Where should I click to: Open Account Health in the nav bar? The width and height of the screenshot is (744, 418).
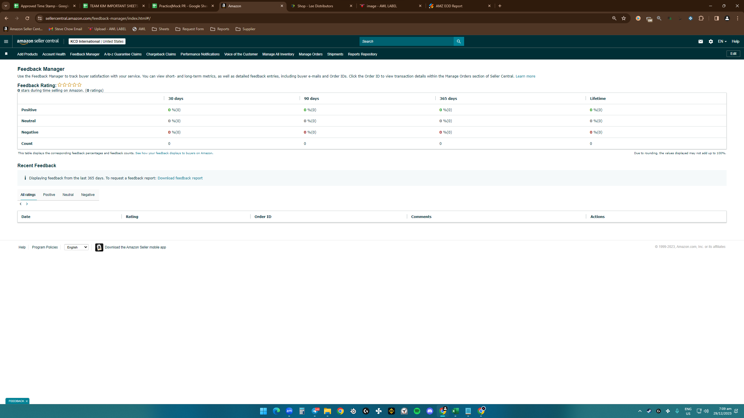click(x=54, y=54)
